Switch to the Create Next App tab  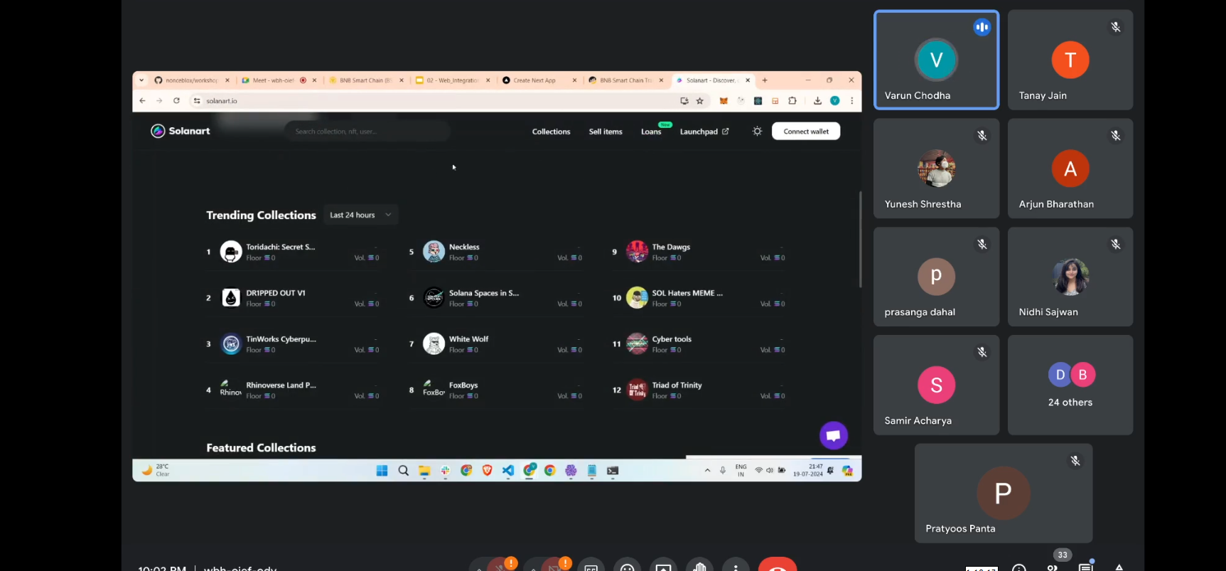[534, 80]
